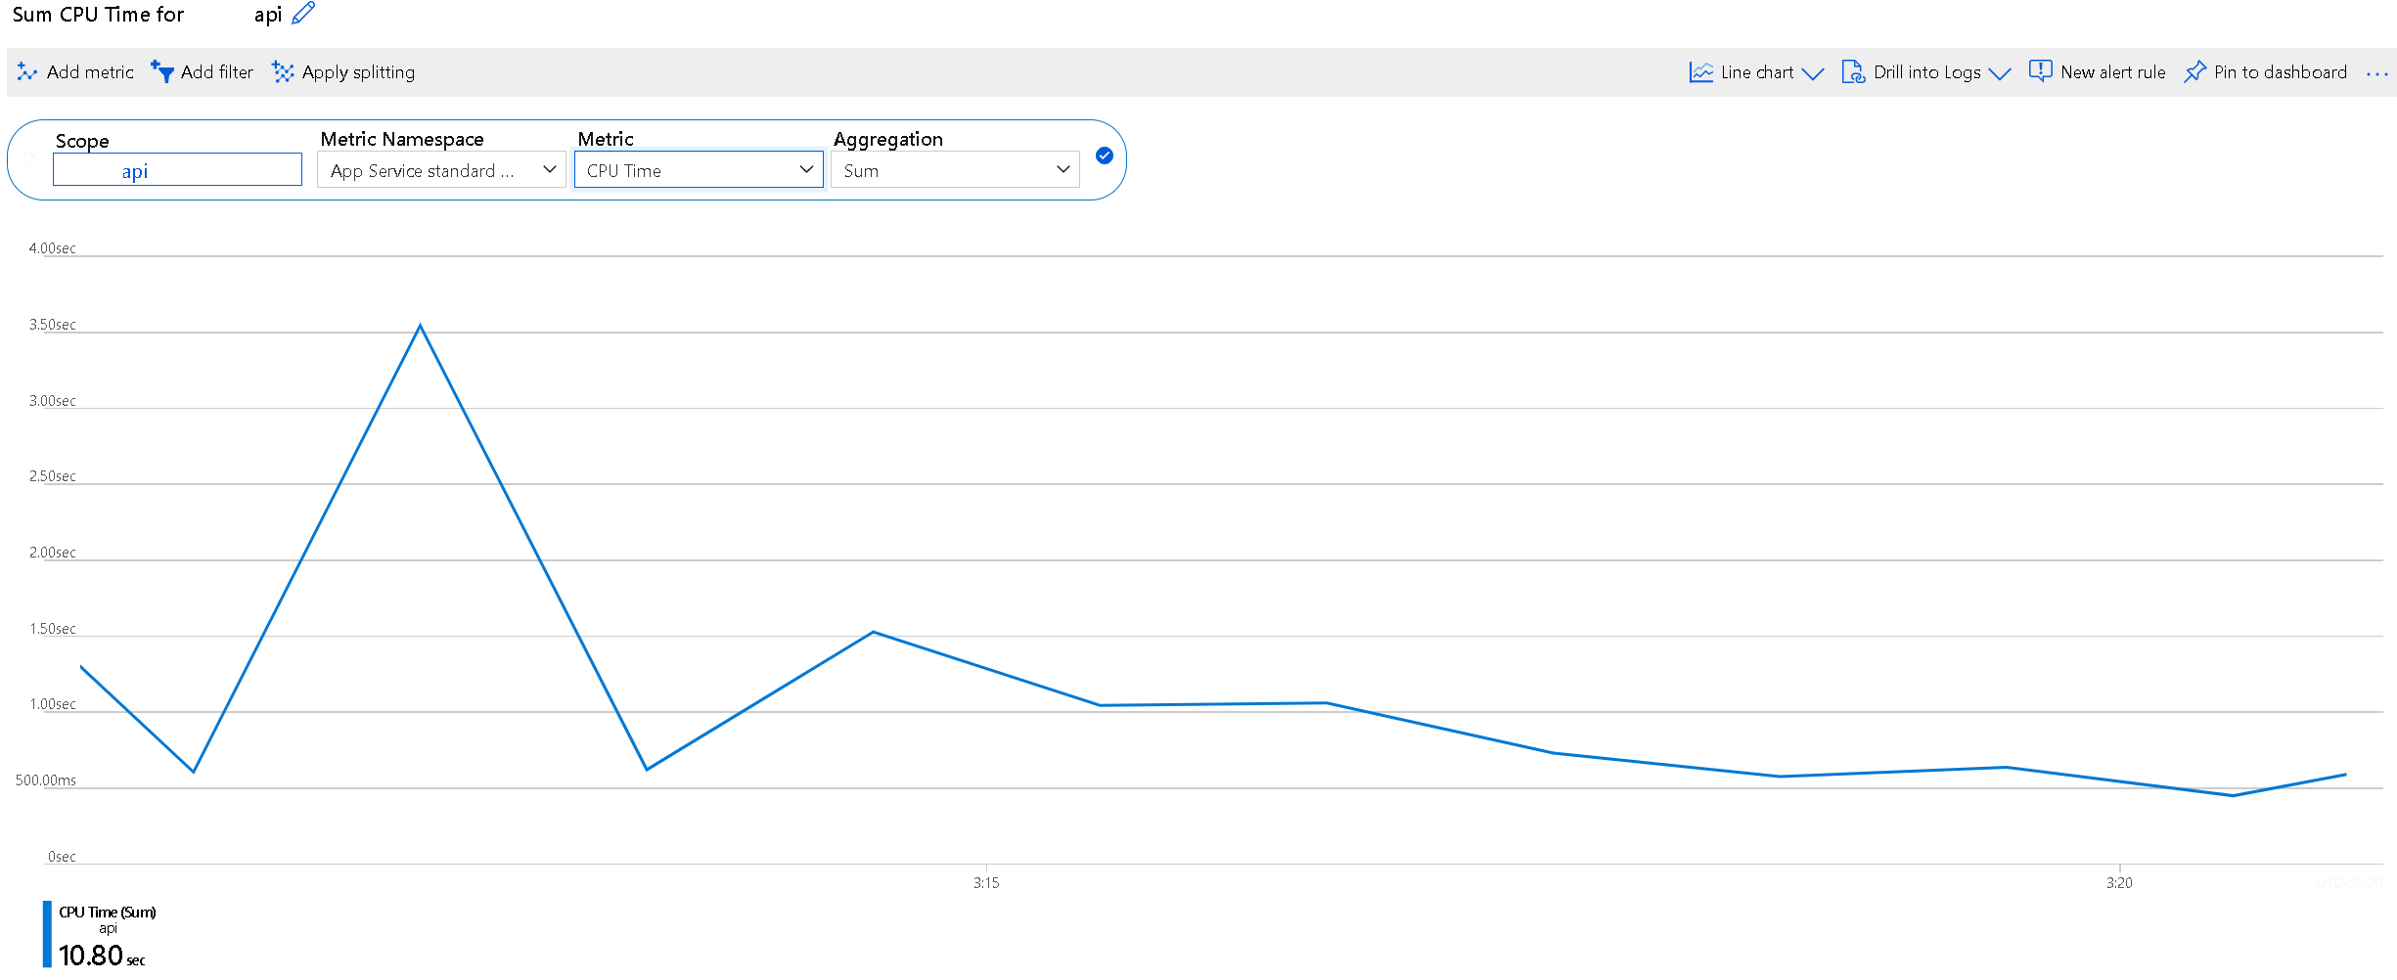Toggle the blue metric confirmation checkmark

pos(1105,156)
